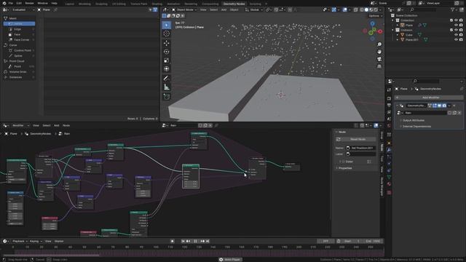This screenshot has height=262, width=466.
Task: Click the viewport pan hand icon
Action: (379, 52)
